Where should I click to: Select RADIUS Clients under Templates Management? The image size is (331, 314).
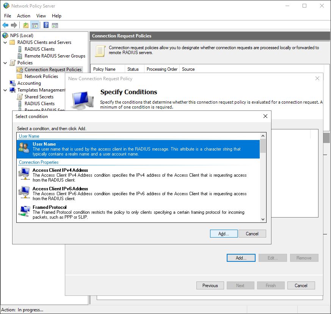40,104
